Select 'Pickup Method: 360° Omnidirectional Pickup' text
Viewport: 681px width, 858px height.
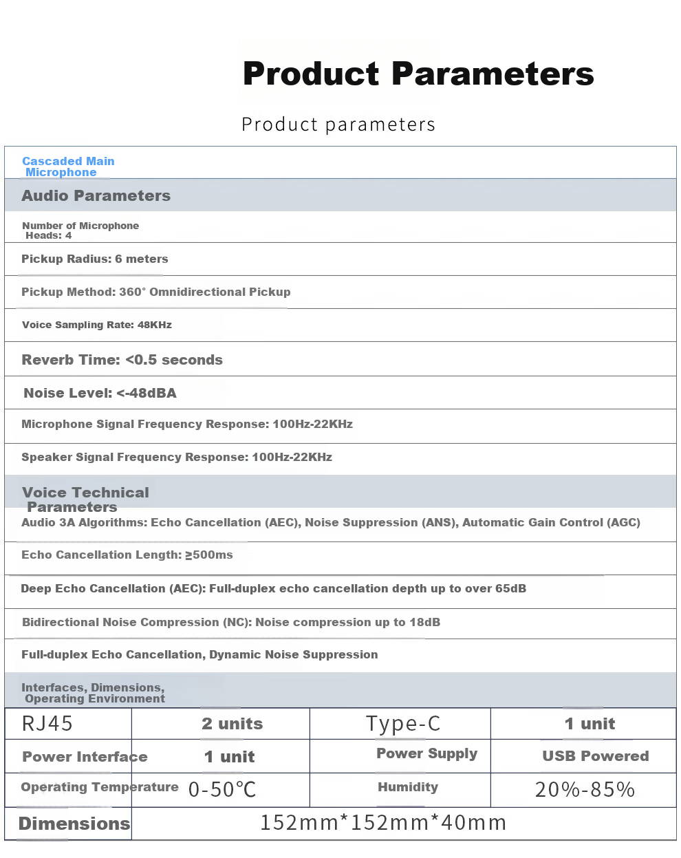(156, 292)
